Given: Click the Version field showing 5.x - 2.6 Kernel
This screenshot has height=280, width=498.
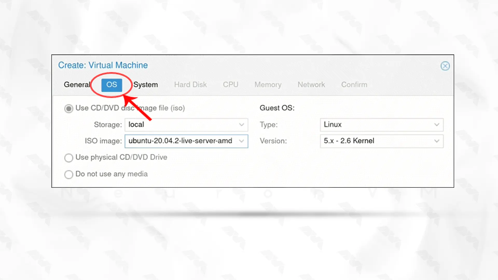Looking at the screenshot, I should click(x=382, y=141).
